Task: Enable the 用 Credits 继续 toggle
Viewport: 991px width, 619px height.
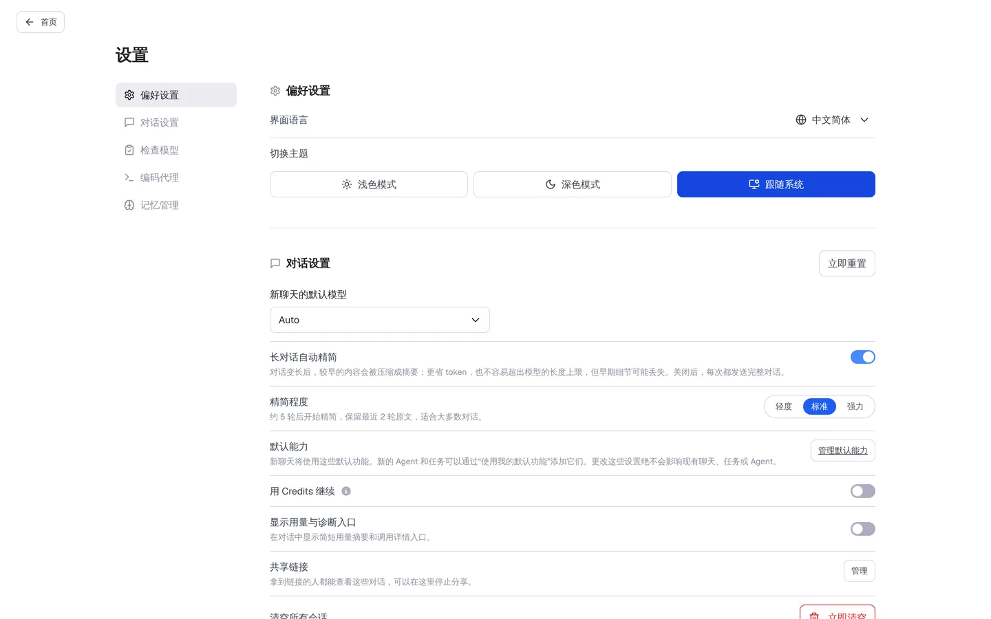Action: tap(863, 491)
